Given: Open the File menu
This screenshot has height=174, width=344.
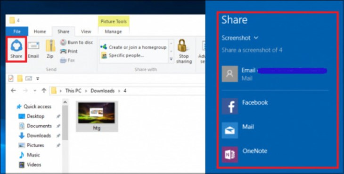Looking at the screenshot, I should [17, 32].
